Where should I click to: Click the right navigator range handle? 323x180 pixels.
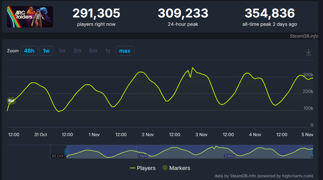point(312,152)
